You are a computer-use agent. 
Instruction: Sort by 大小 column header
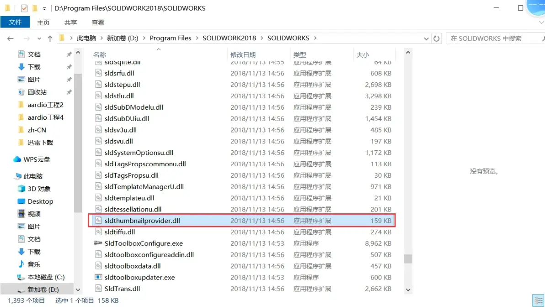363,55
